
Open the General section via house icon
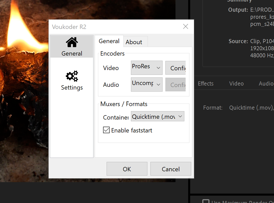pos(72,46)
